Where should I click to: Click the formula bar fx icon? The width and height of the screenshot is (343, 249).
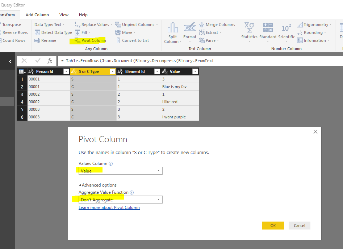coord(50,61)
